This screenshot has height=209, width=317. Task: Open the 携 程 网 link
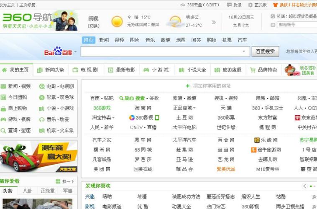(268, 127)
